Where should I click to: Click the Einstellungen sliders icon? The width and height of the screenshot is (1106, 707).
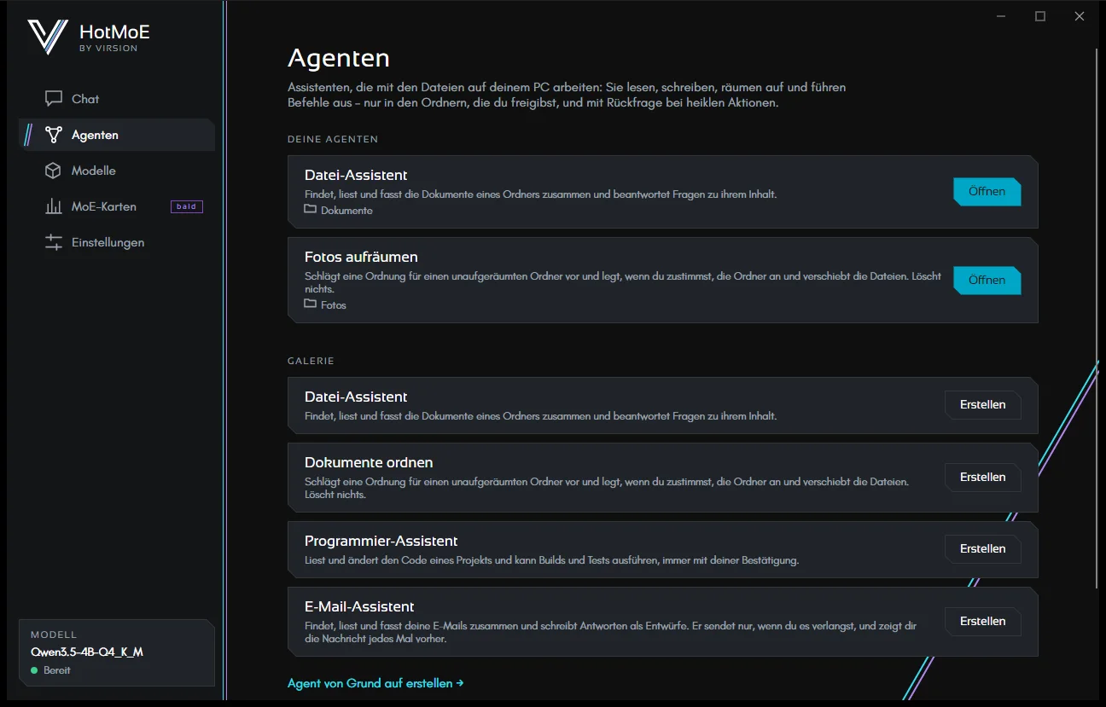click(54, 242)
